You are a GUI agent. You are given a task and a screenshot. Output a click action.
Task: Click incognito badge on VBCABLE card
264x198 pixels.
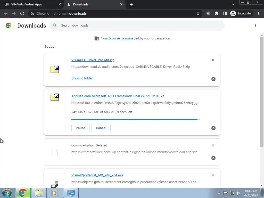coord(213,79)
